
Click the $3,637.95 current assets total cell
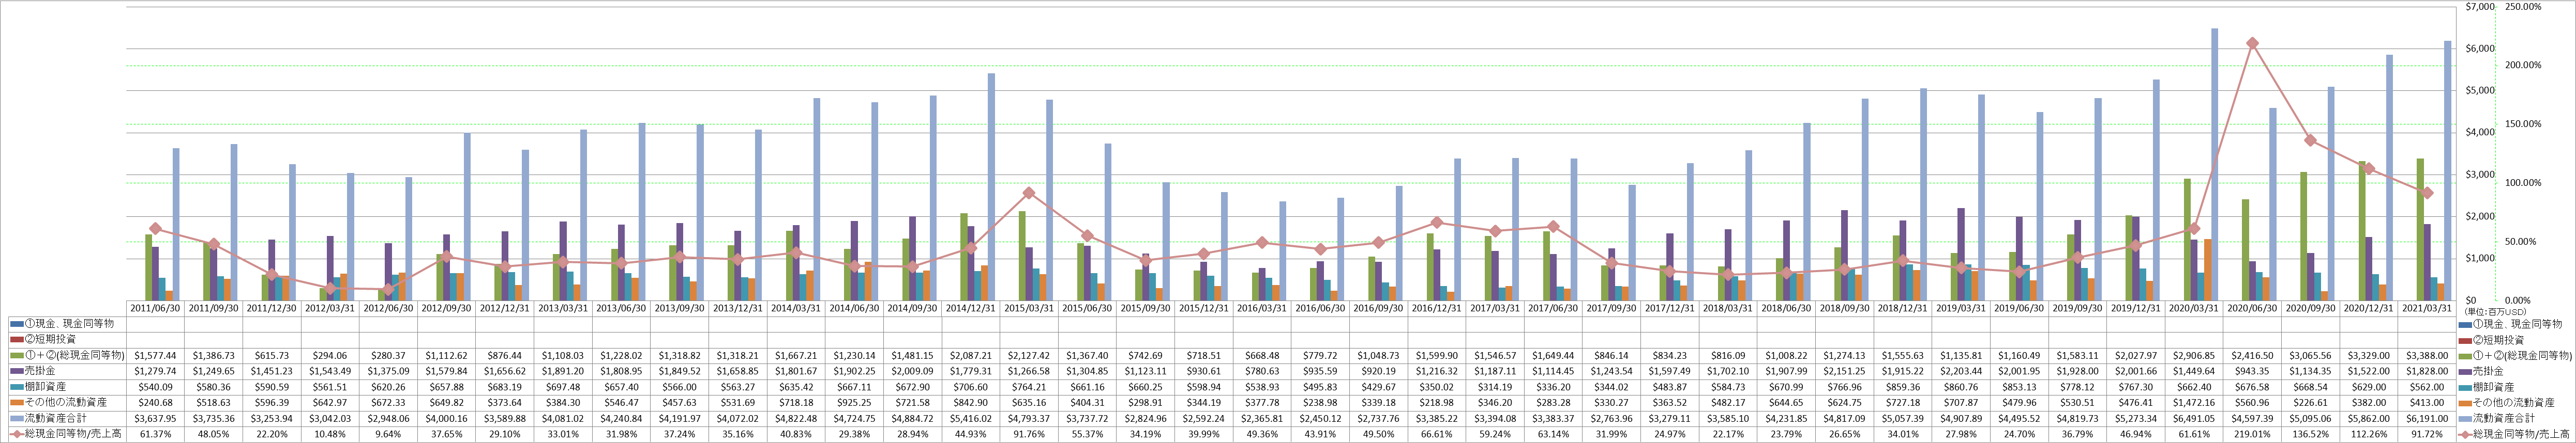[x=155, y=419]
